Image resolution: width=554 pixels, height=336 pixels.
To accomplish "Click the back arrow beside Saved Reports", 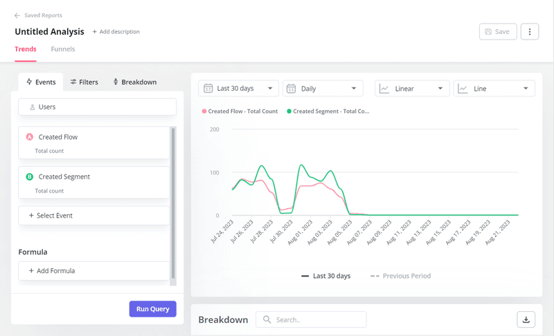I will pyautogui.click(x=17, y=15).
